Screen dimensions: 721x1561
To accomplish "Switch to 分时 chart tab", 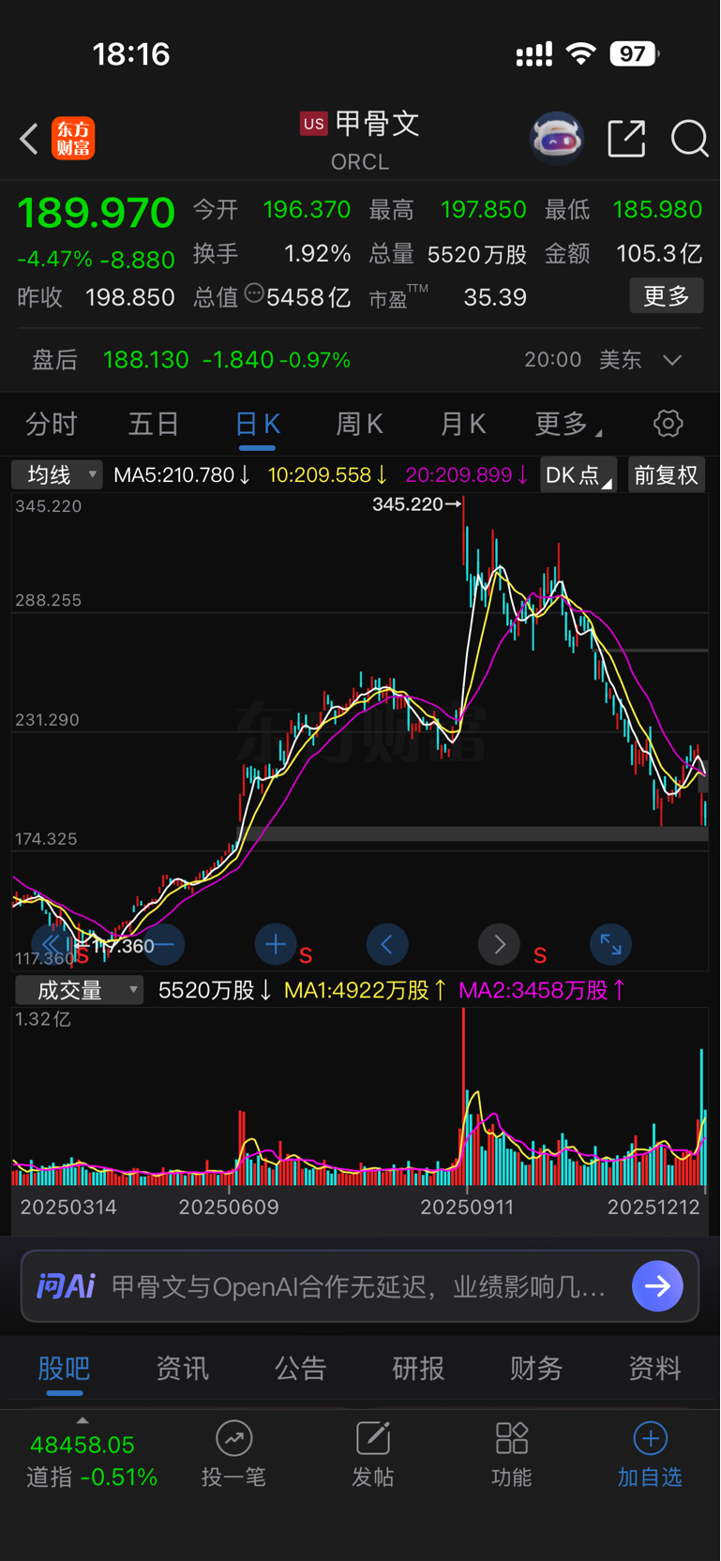I will click(52, 424).
